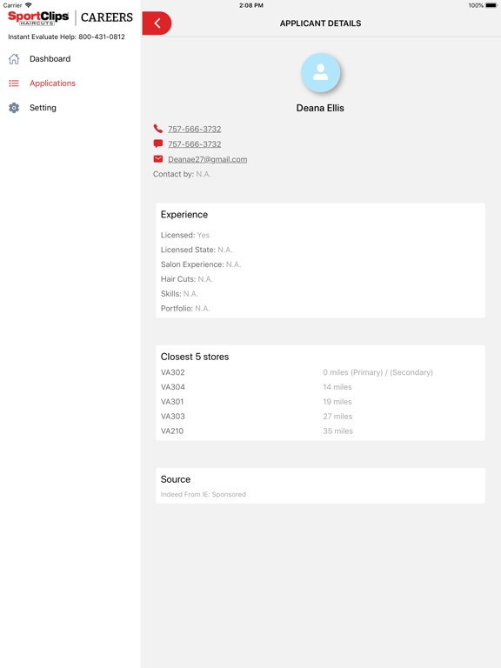
Task: Select store VA301
Action: coord(172,401)
